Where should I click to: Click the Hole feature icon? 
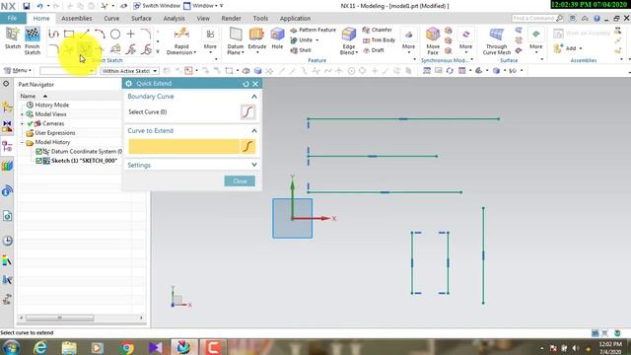277,35
